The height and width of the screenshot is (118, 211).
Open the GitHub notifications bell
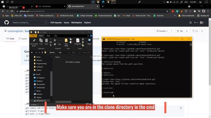191,23
